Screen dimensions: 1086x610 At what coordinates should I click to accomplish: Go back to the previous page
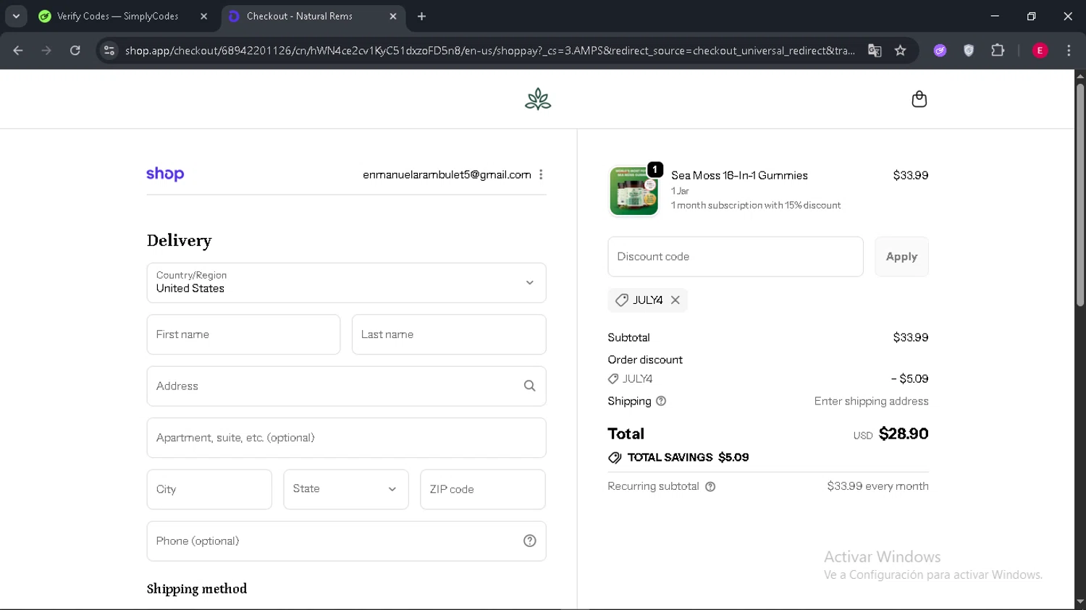(x=18, y=51)
